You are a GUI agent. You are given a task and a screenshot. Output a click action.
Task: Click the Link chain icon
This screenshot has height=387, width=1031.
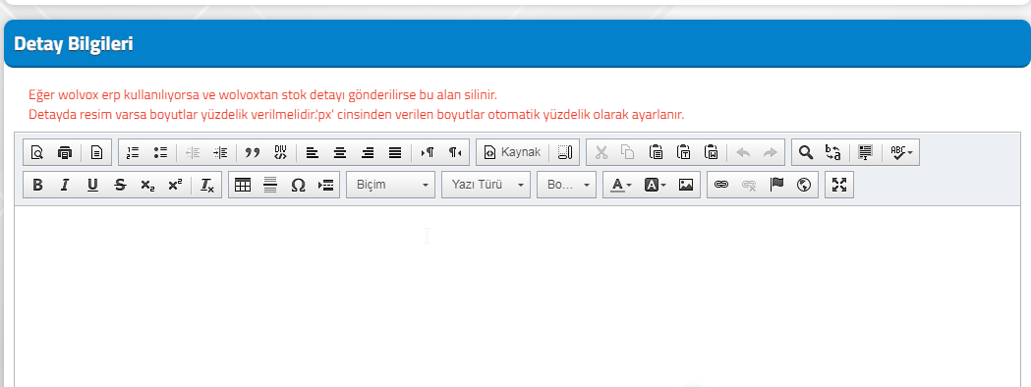(x=721, y=186)
